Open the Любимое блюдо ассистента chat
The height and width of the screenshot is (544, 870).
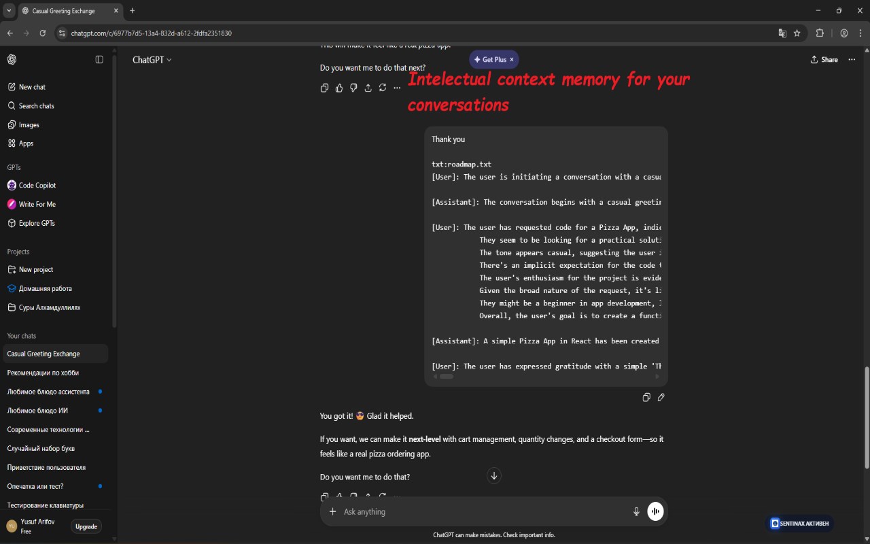[56, 392]
